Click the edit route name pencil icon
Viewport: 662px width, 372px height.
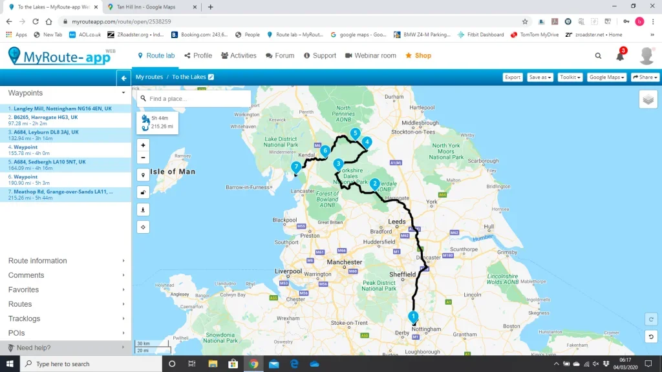211,77
